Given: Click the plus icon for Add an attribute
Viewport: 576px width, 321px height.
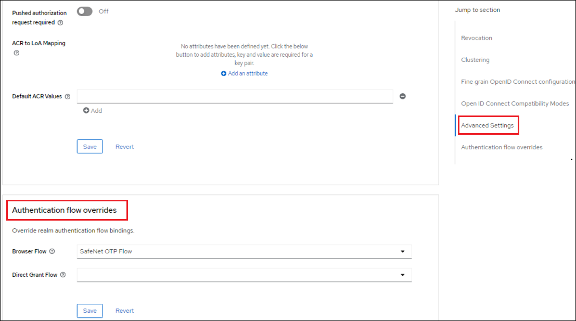Looking at the screenshot, I should coord(224,74).
